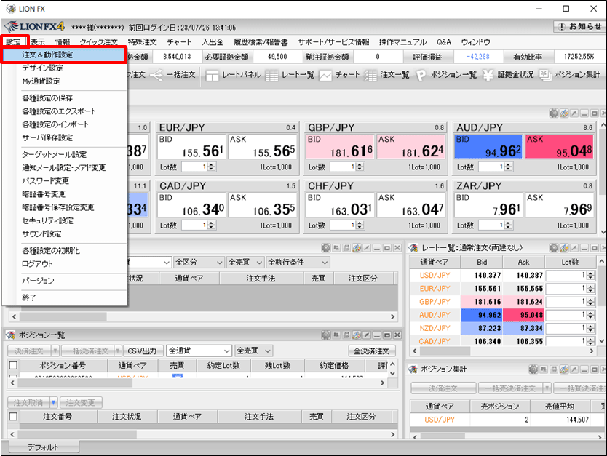This screenshot has width=607, height=456.
Task: Click the レート一覧 panel title icon
Action: [413, 248]
